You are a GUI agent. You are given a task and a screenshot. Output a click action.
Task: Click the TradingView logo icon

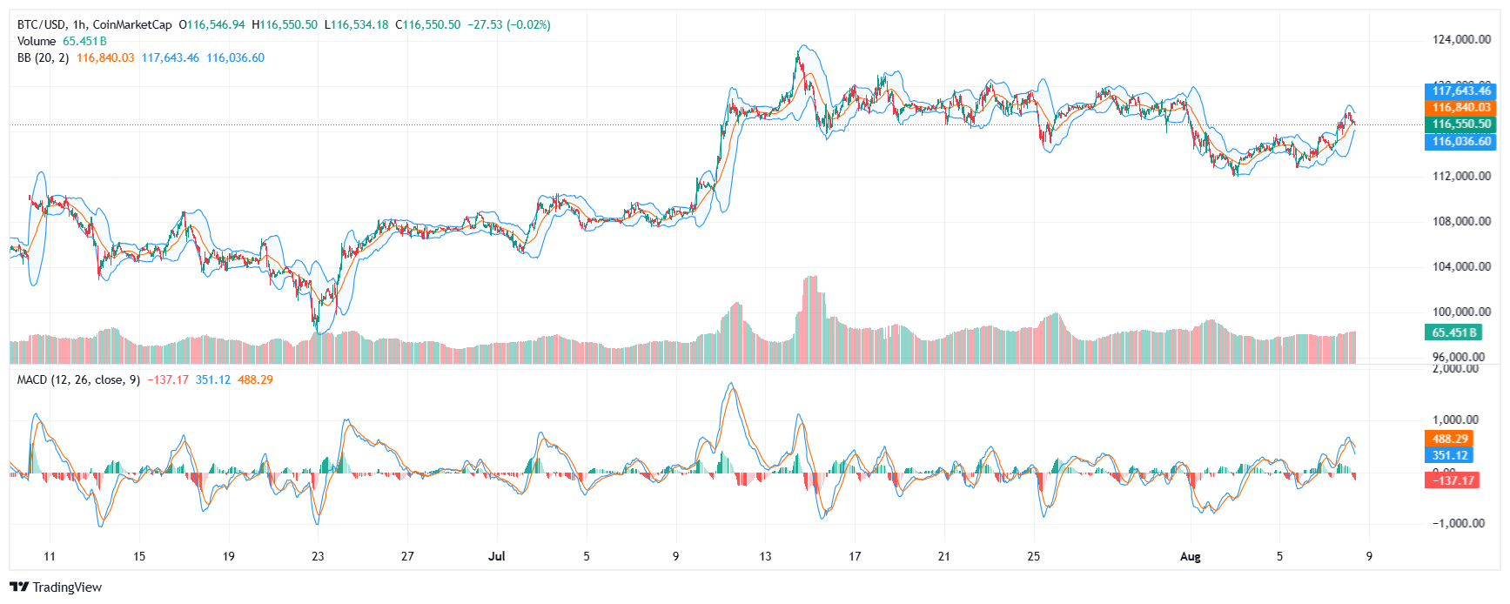(19, 587)
